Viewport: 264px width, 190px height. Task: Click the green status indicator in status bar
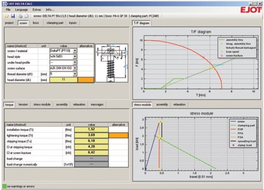click(4, 186)
